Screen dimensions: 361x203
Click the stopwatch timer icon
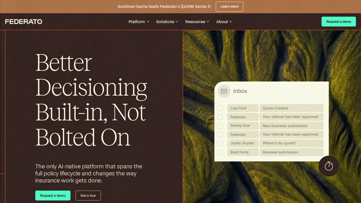click(329, 166)
